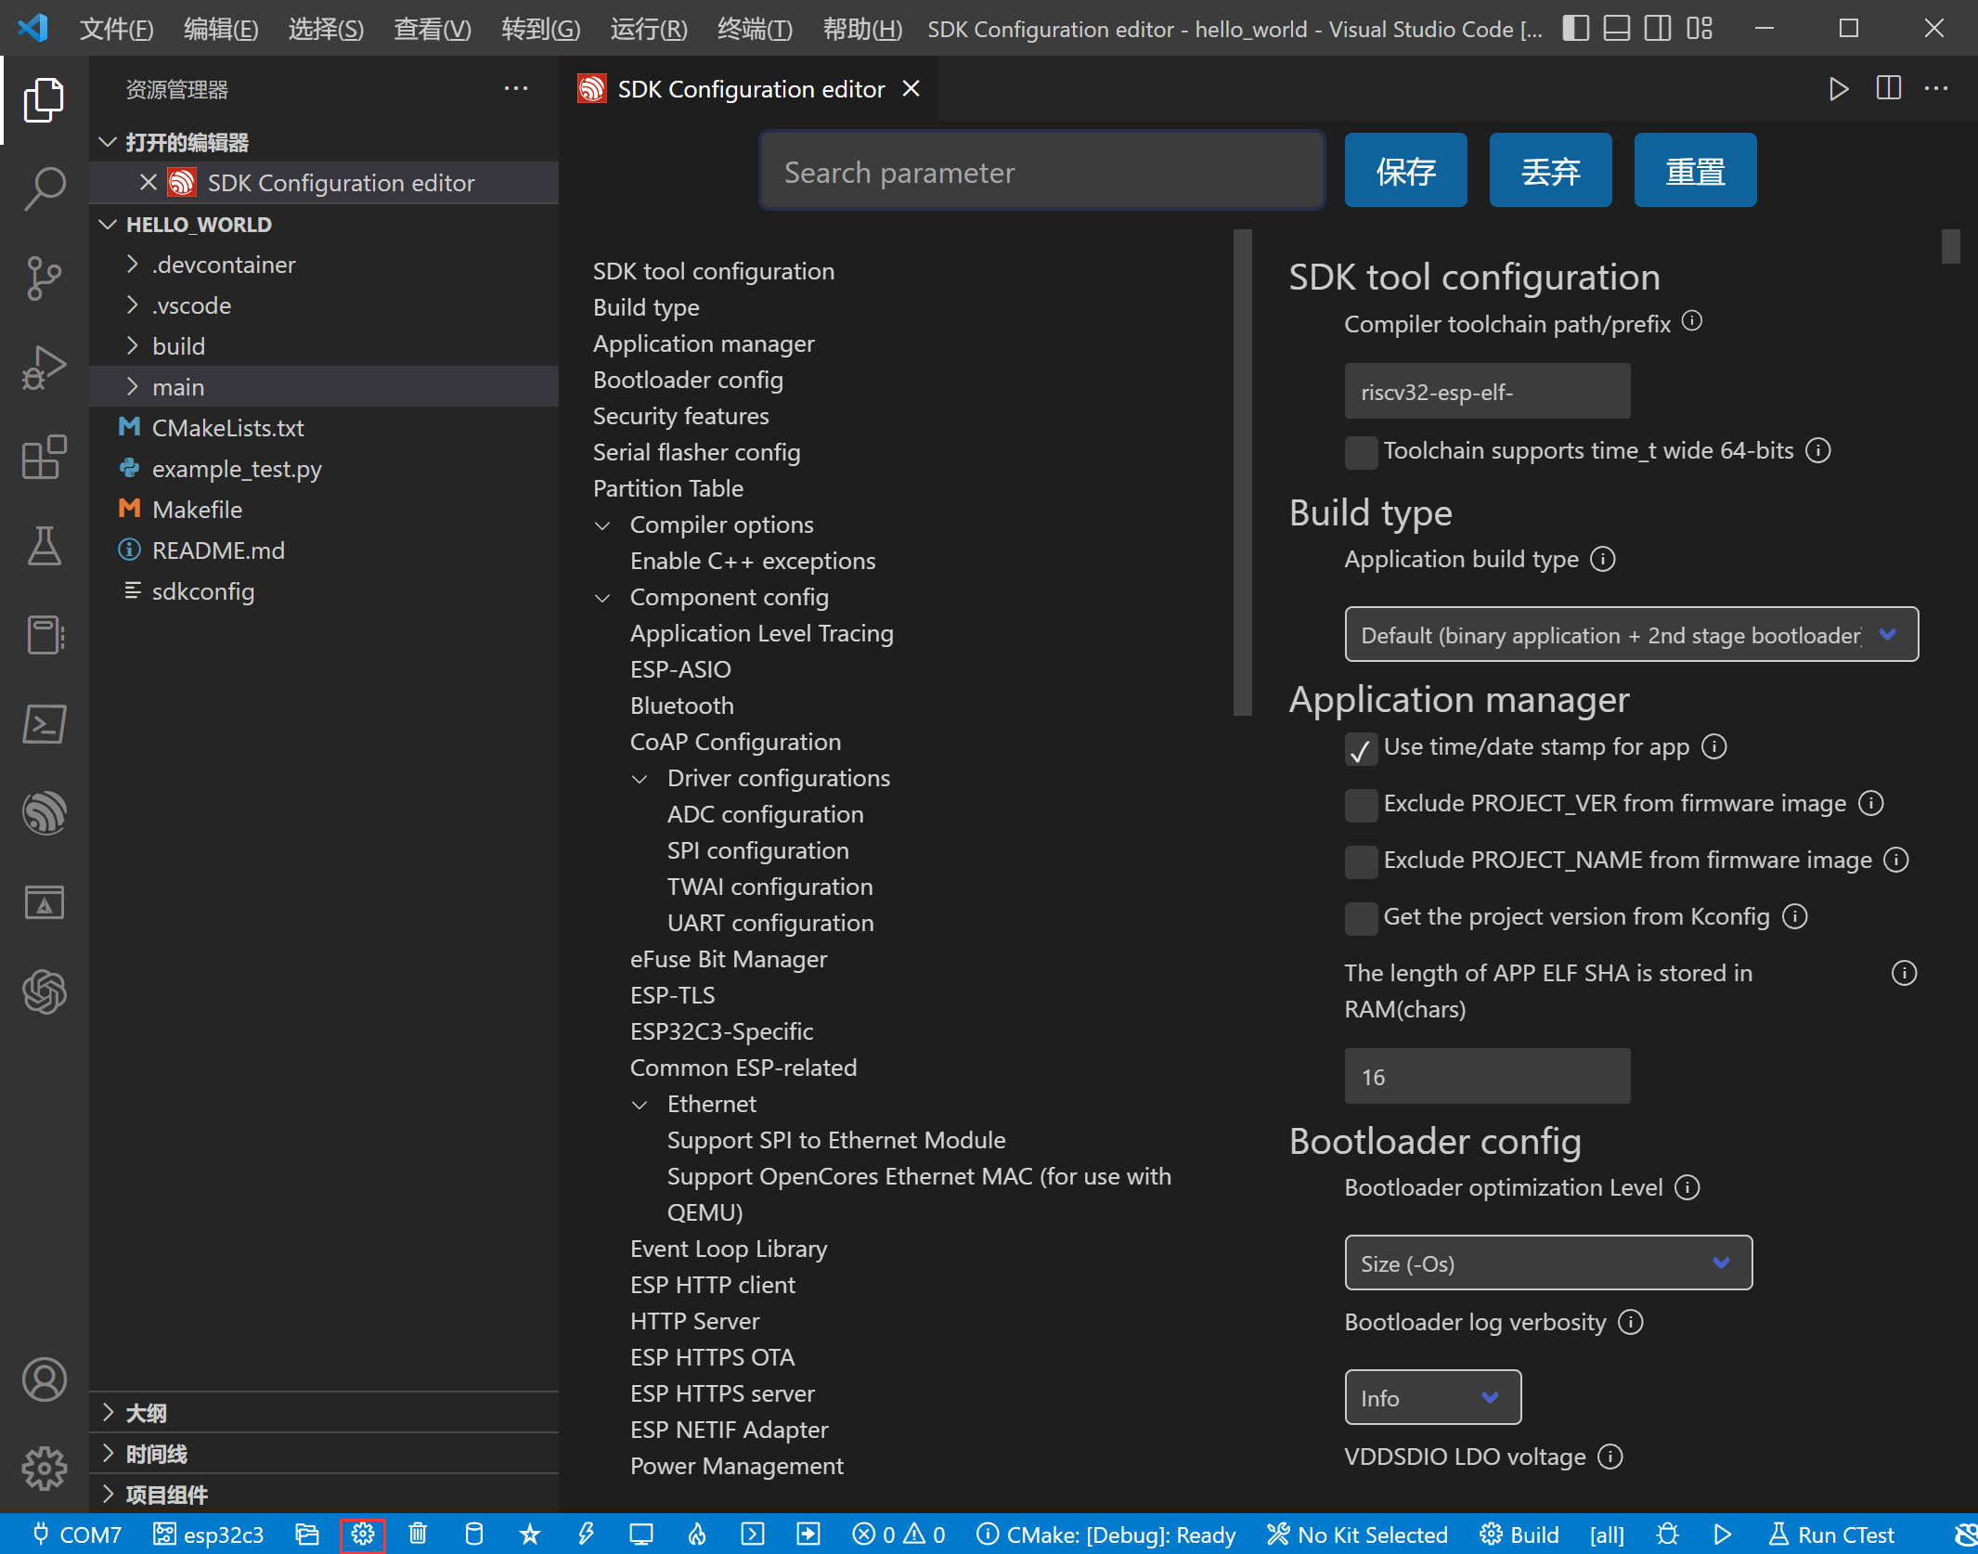Screen dimensions: 1978x1554
Task: Collapse Component config in the settings tree
Action: 602,598
